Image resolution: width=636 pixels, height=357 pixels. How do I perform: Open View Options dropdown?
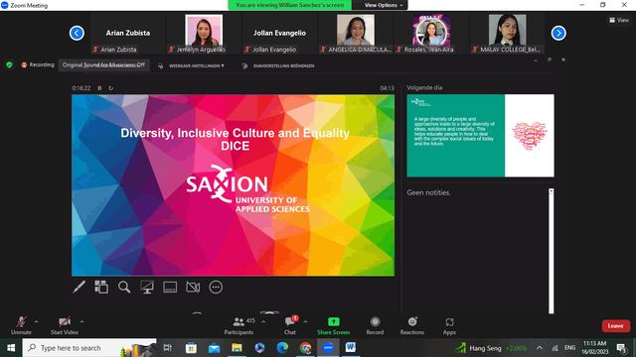[384, 5]
